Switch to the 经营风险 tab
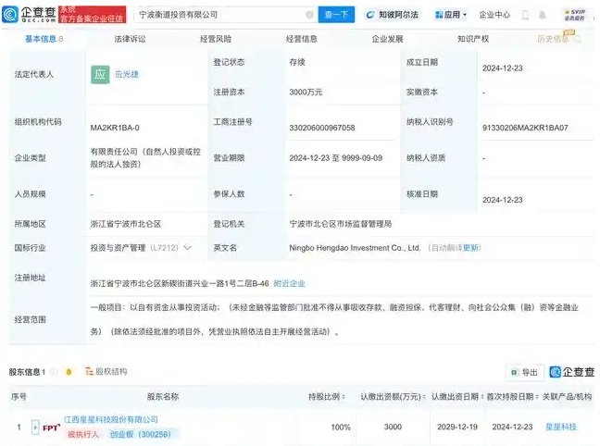Viewport: 600px width, 446px height. tap(216, 39)
